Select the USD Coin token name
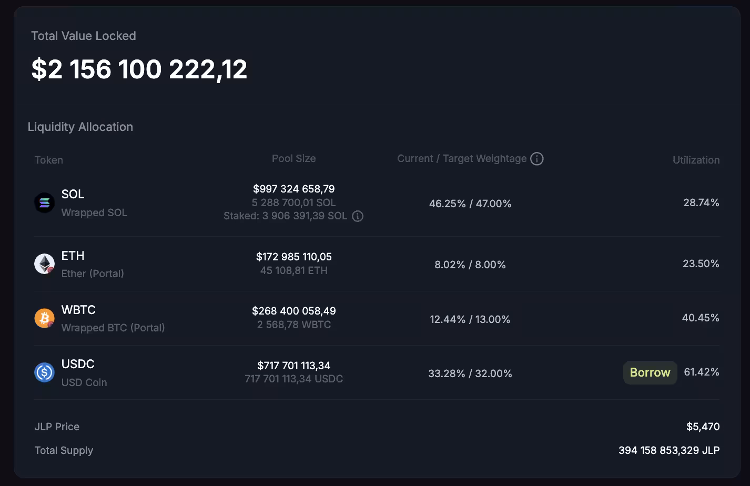 pos(84,382)
